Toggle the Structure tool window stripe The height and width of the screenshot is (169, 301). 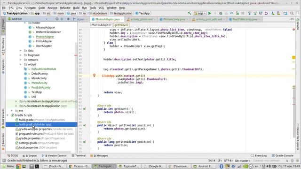coord(3,46)
